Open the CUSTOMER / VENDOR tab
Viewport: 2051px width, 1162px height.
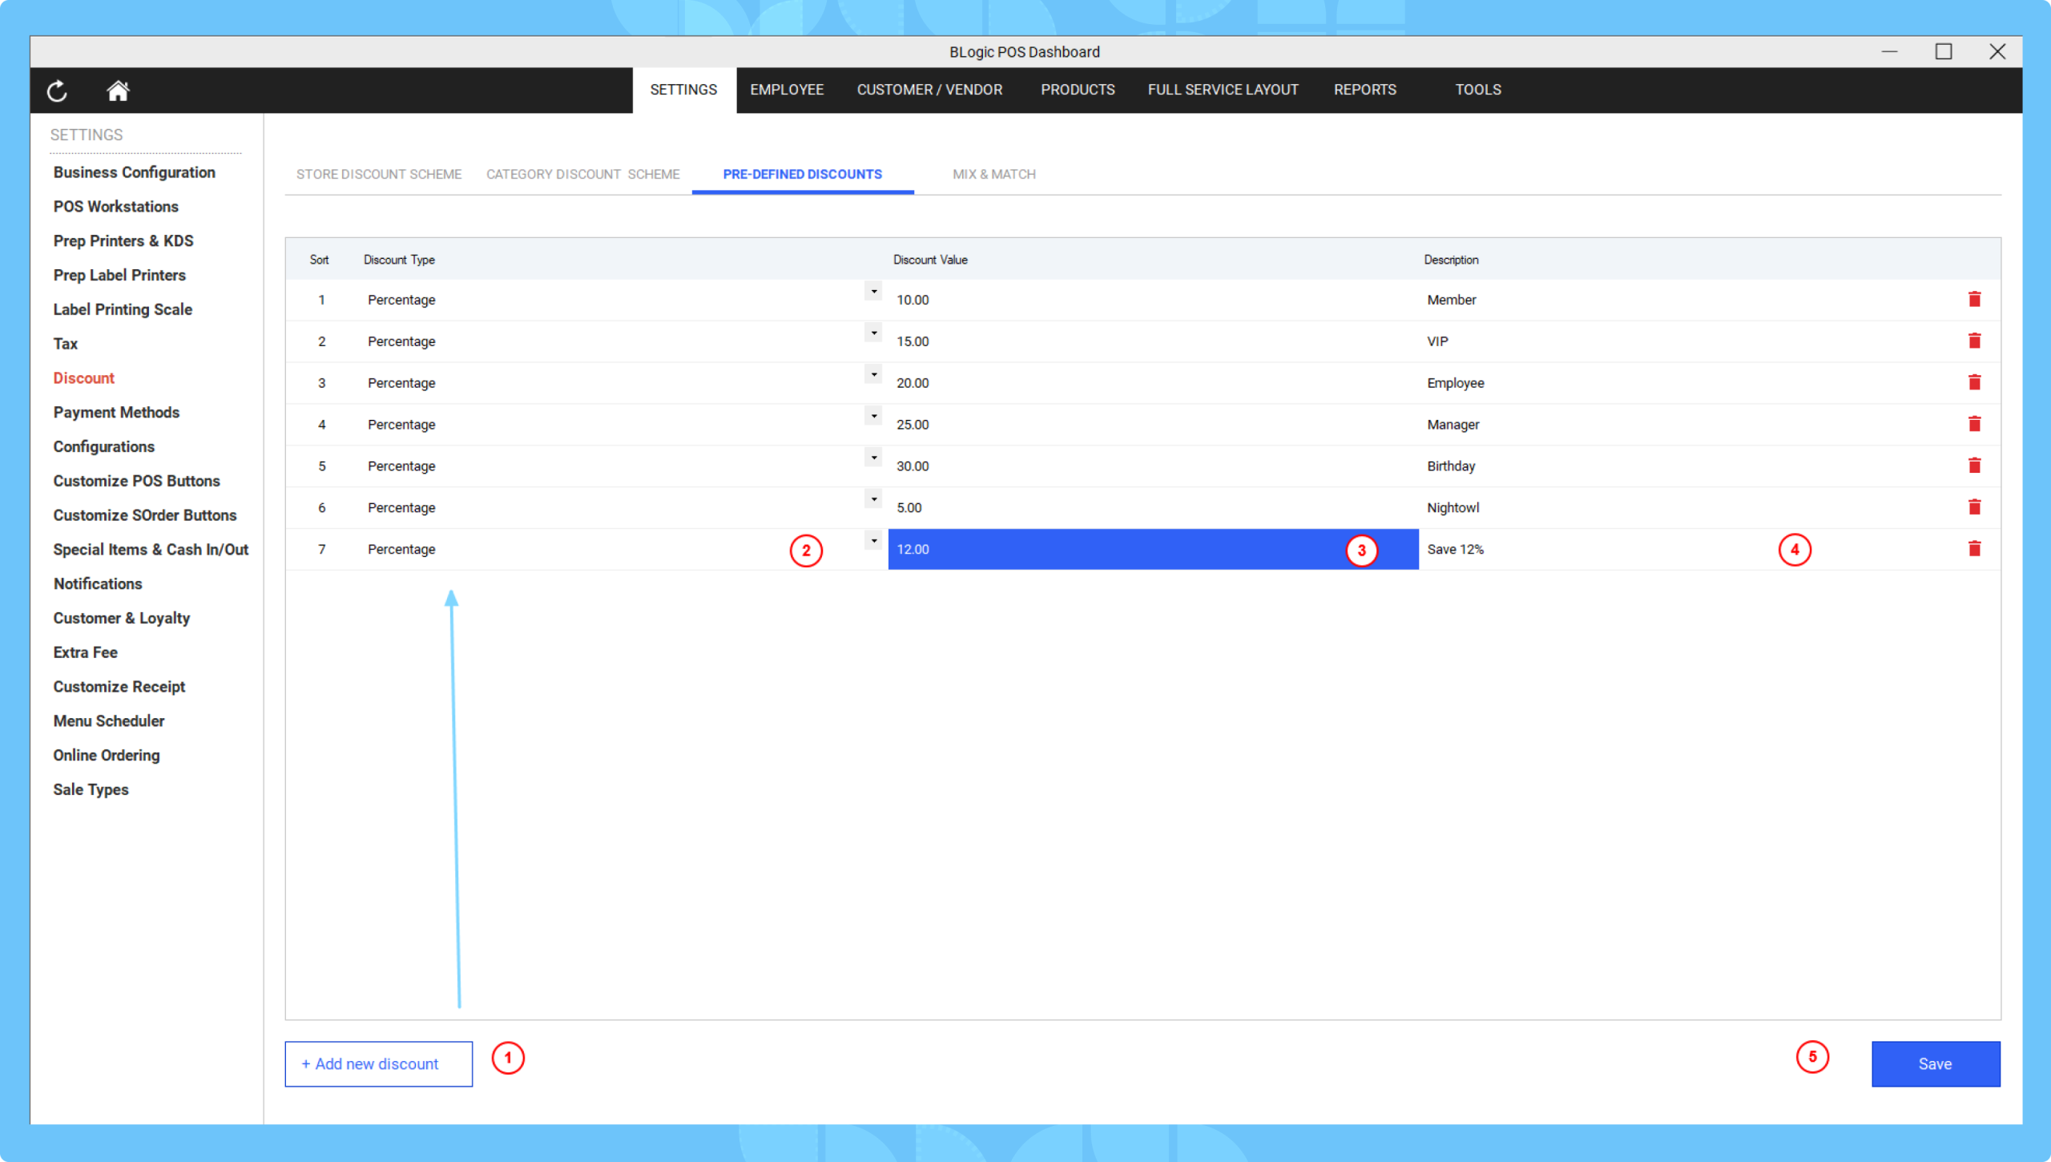(929, 90)
